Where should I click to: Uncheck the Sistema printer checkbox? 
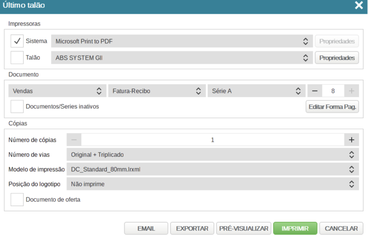[x=17, y=41]
